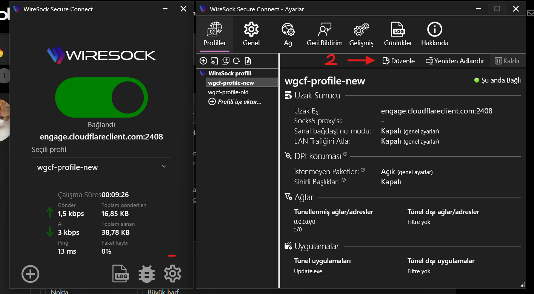The width and height of the screenshot is (534, 294).
Task: Click Profili içe aktar... entry
Action: pos(235,101)
